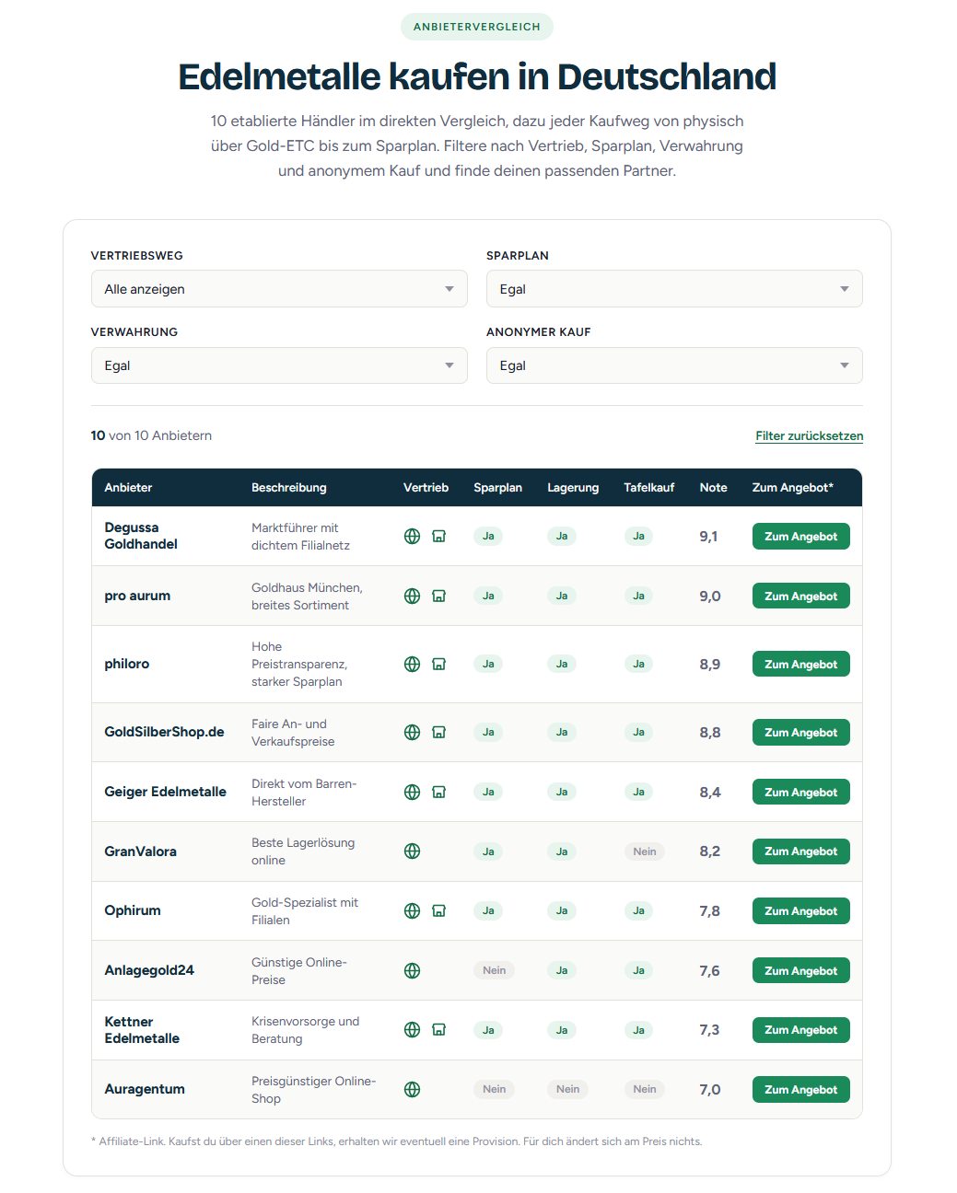This screenshot has width=957, height=1193.
Task: Click the Anlagegold24 provider name
Action: (149, 970)
